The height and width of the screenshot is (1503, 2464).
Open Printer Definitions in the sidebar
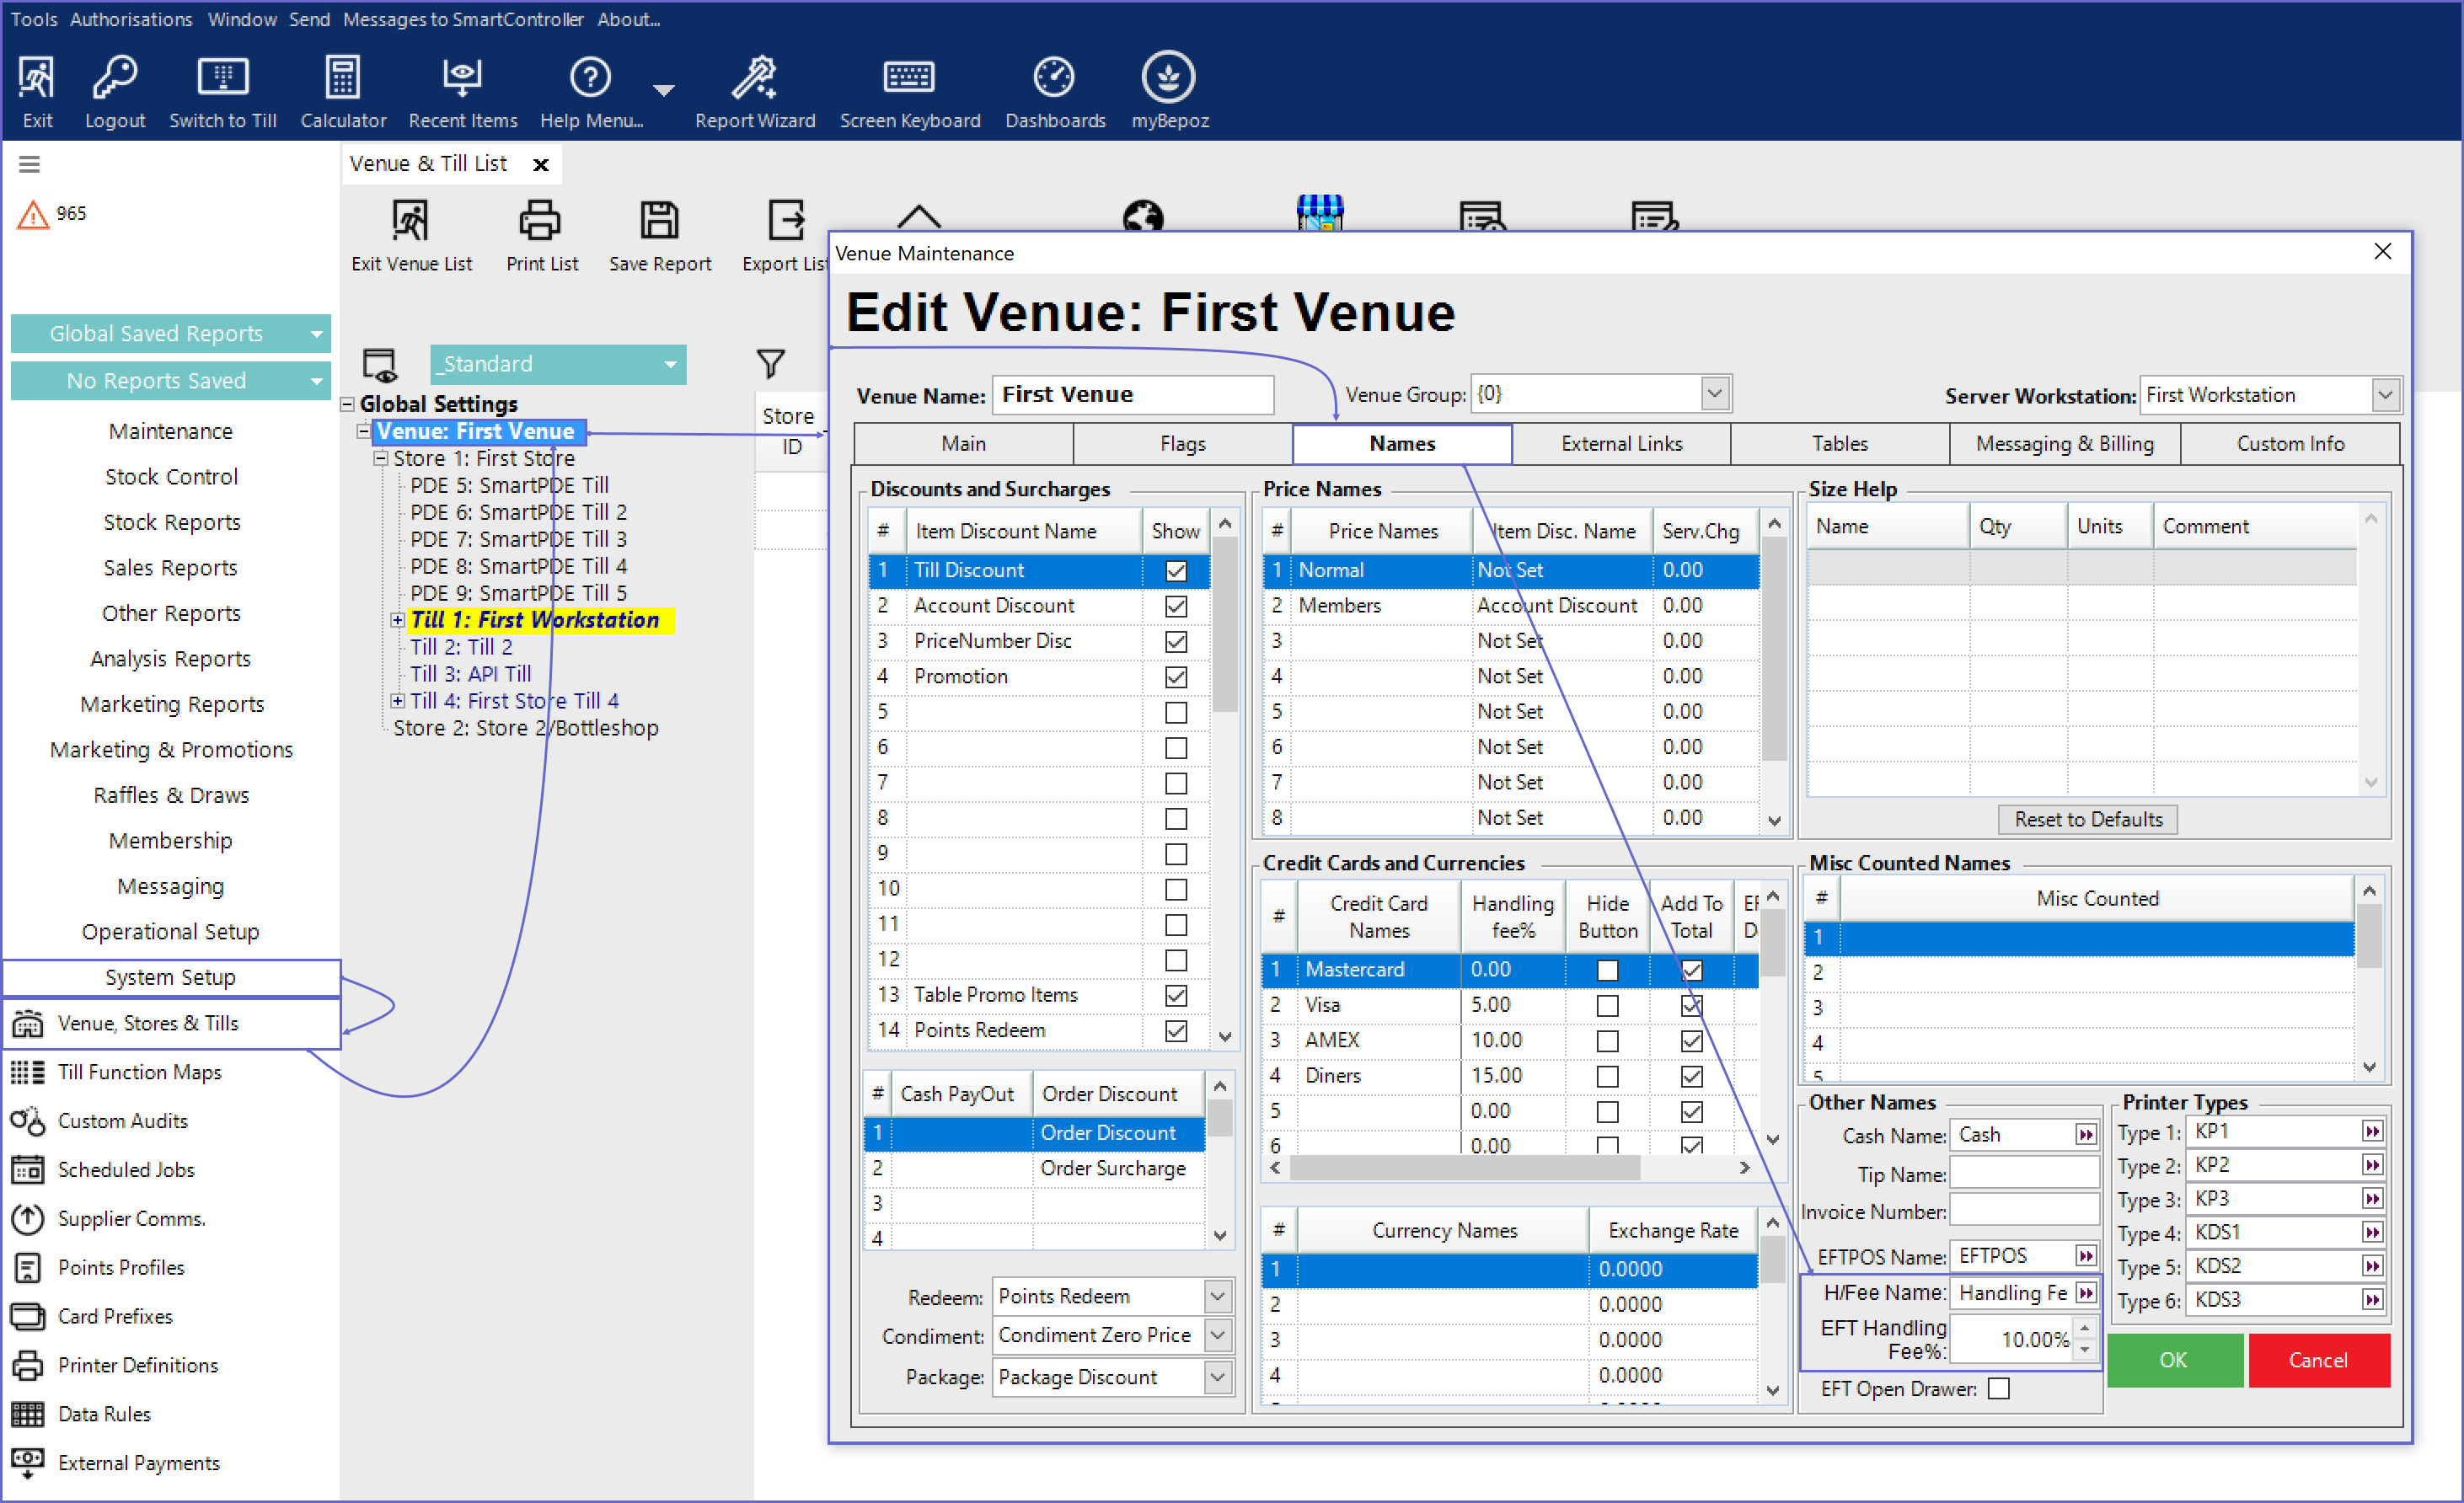click(x=137, y=1365)
